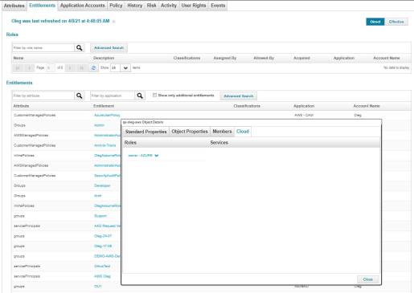Open the first CustomerManagedPolicies entitlement link

point(107,116)
